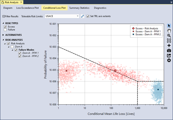The image size is (173, 120).
Task: Collapse the Failure Modes tree node
Action: [x=12, y=50]
